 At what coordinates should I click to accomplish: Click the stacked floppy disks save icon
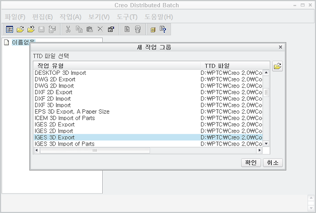tap(52, 29)
